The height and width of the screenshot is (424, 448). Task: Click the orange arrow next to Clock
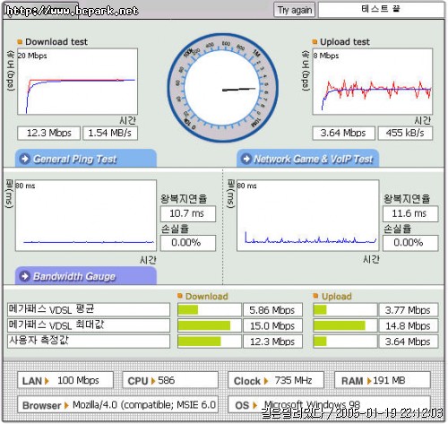coord(266,381)
